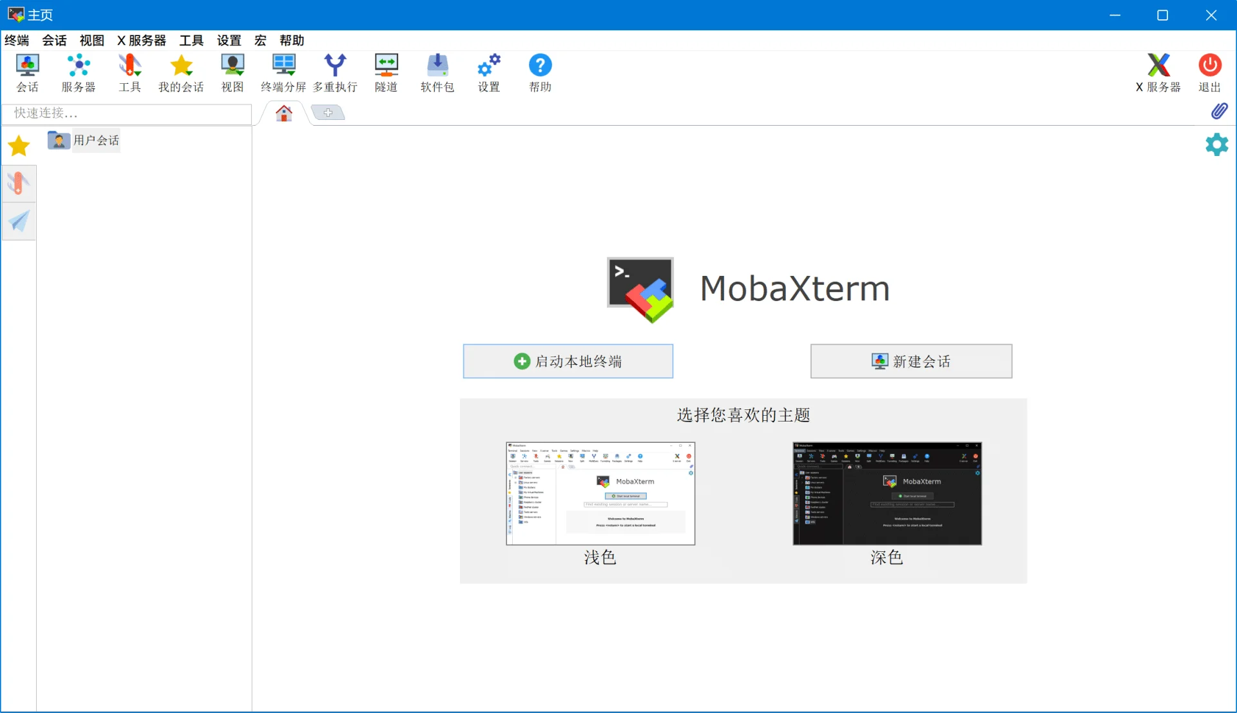Open the 终端 menu
The height and width of the screenshot is (713, 1237).
point(17,41)
